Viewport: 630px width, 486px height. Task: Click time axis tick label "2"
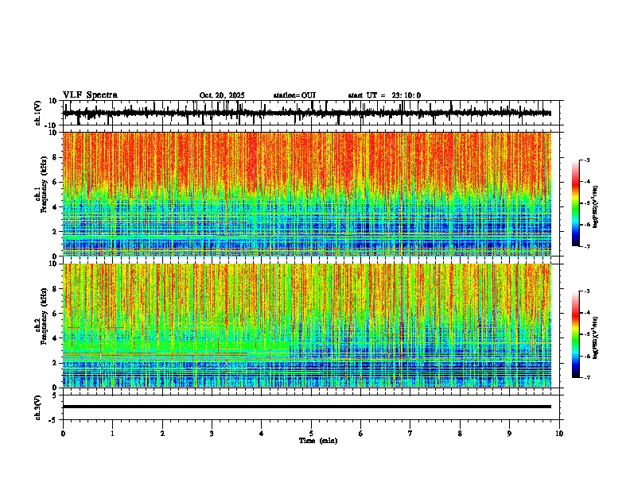[162, 434]
